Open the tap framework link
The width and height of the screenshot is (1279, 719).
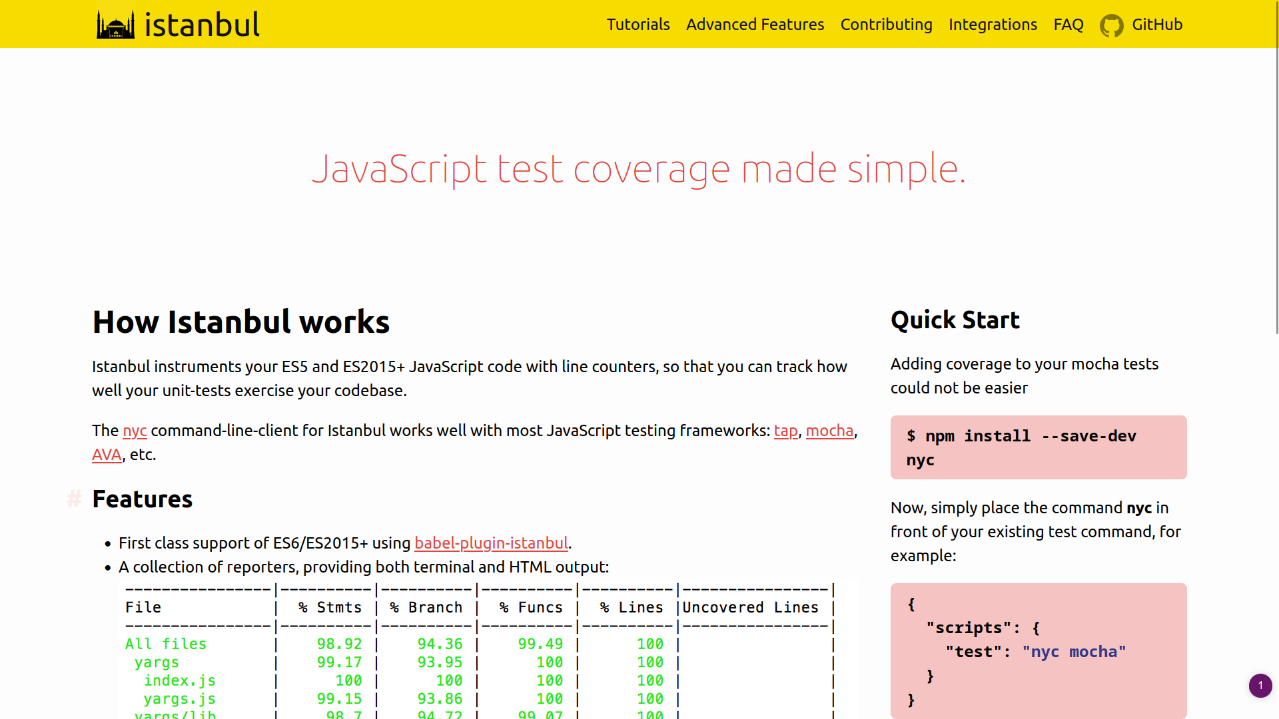785,431
